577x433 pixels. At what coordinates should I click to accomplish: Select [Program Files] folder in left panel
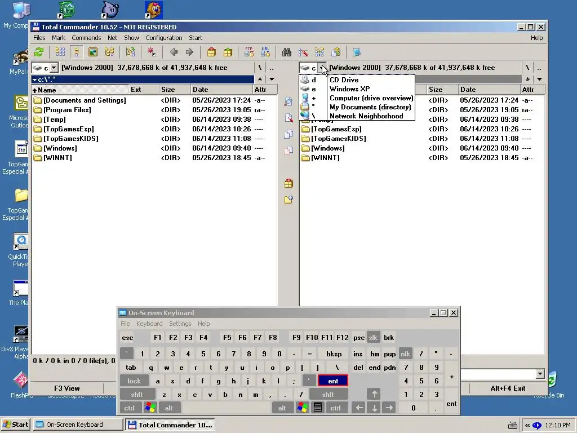67,110
